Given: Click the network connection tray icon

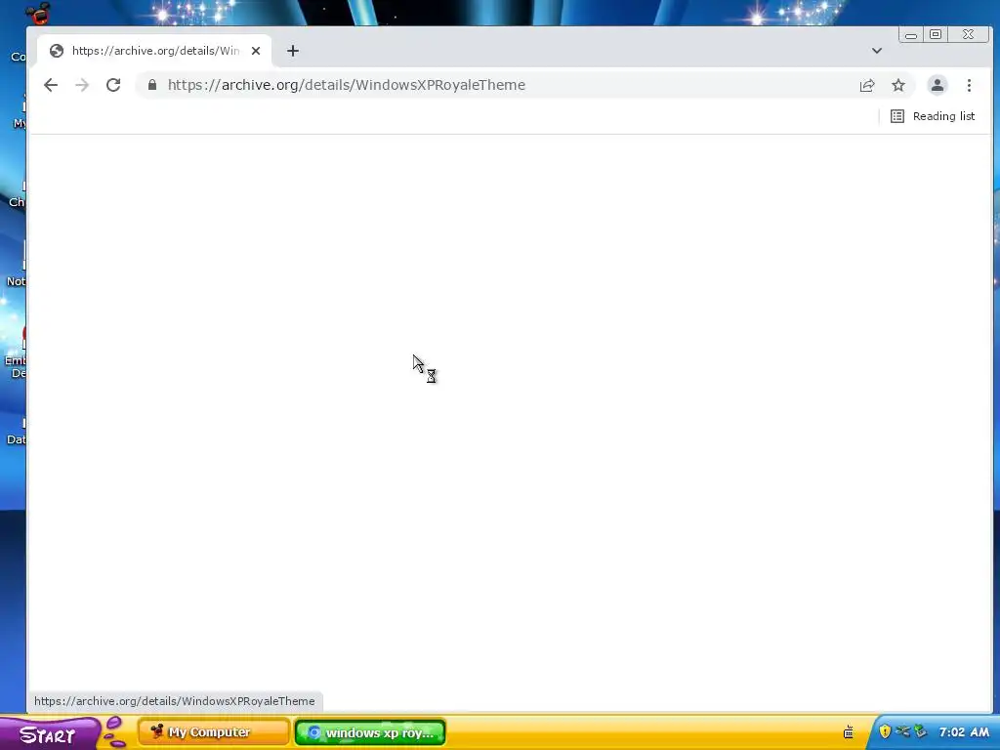Looking at the screenshot, I should (x=902, y=731).
